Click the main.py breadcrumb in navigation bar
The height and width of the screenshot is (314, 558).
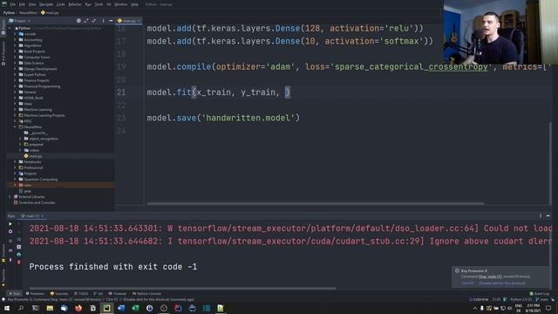point(51,12)
